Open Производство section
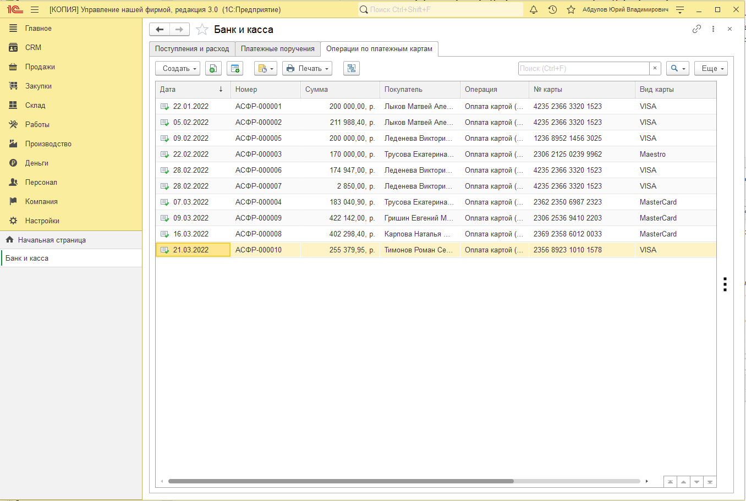The width and height of the screenshot is (746, 501). click(71, 144)
